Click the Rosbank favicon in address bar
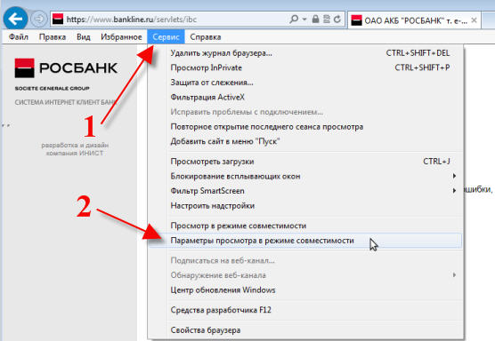 coord(58,20)
